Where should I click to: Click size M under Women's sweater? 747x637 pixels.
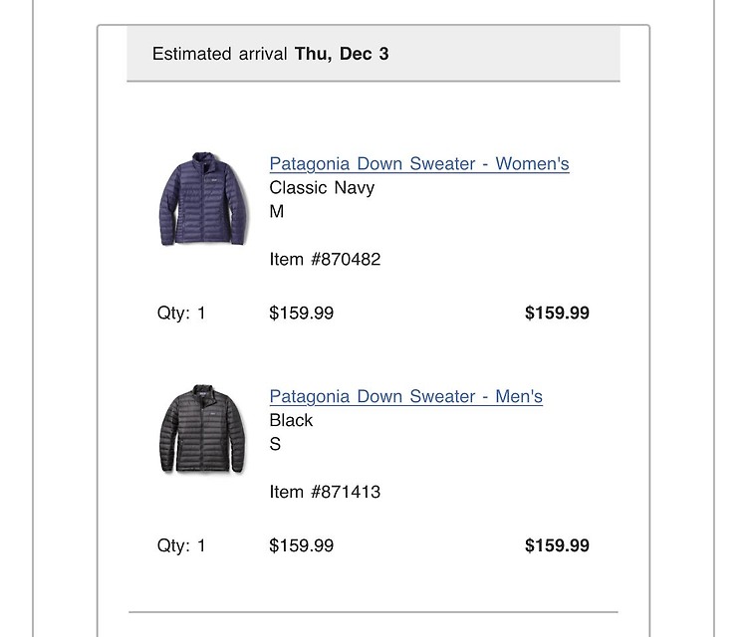point(277,211)
